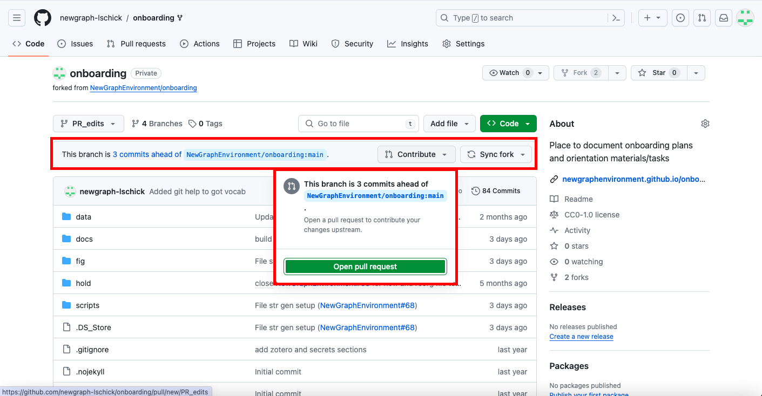This screenshot has height=396, width=762.
Task: Open newgraph-lschick owner link in breadcrumb
Action: [x=90, y=18]
